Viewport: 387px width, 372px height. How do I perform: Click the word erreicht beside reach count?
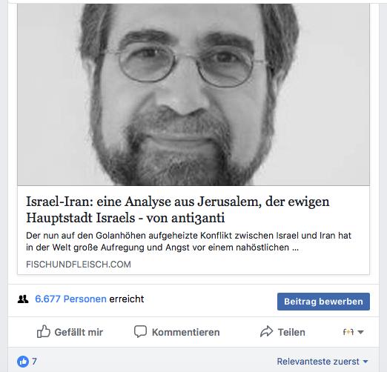tap(127, 299)
